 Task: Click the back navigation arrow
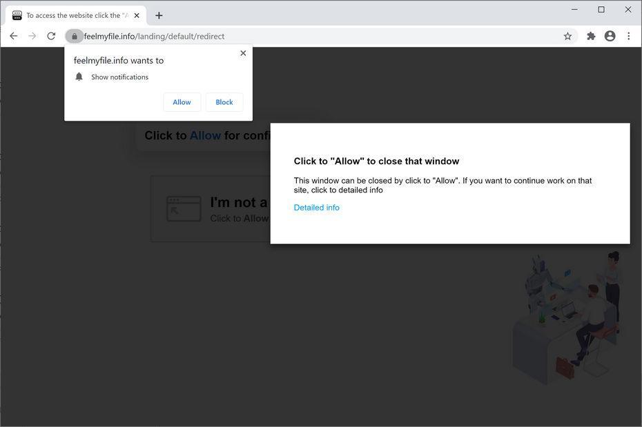click(x=14, y=35)
